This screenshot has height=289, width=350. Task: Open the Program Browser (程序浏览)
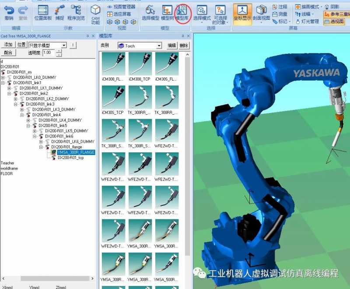click(76, 13)
